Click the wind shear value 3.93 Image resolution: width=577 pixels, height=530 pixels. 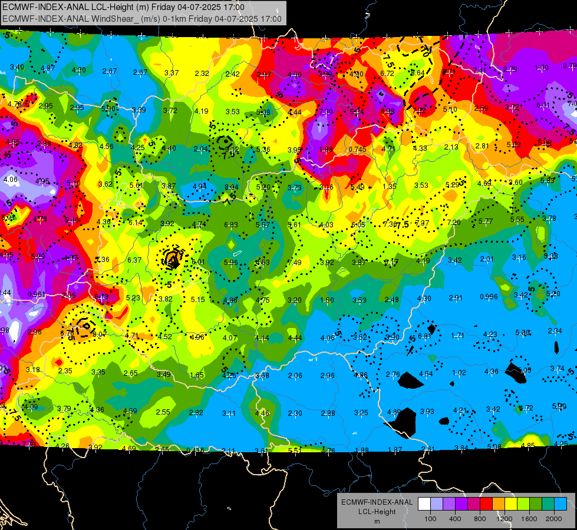427,411
